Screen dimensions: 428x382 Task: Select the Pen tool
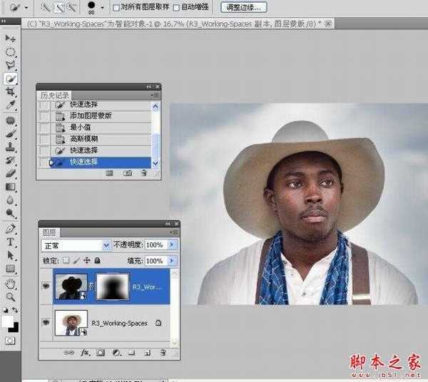coord(11,229)
